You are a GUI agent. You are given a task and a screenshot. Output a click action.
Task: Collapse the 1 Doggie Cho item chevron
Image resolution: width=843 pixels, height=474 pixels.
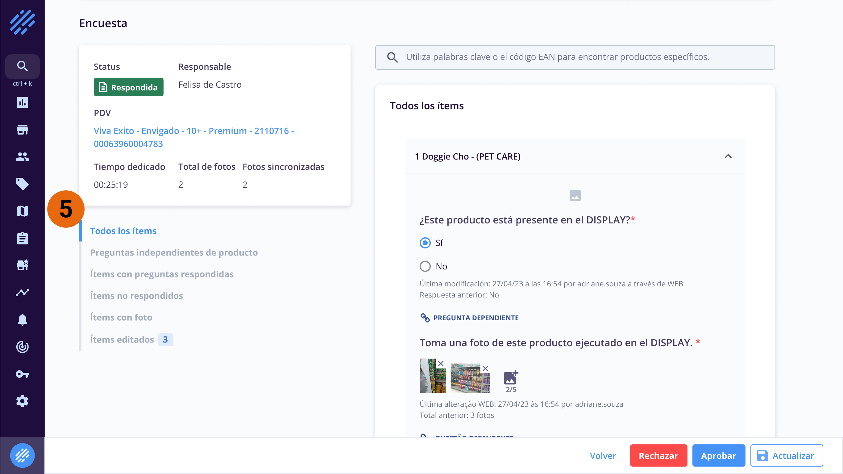pyautogui.click(x=728, y=156)
